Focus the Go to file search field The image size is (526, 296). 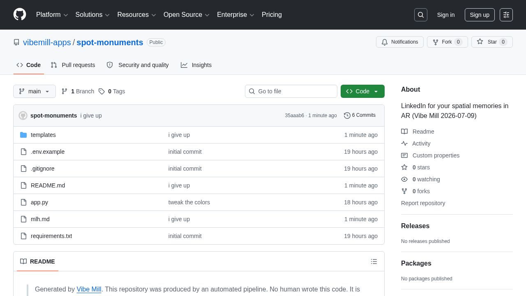(x=291, y=91)
